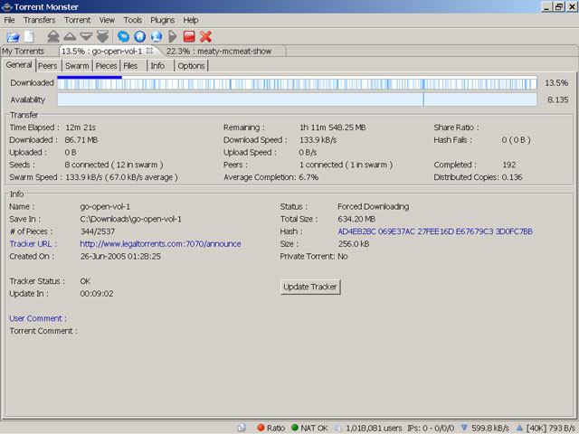579x434 pixels.
Task: Remove the torrent with the red X
Action: (x=205, y=36)
